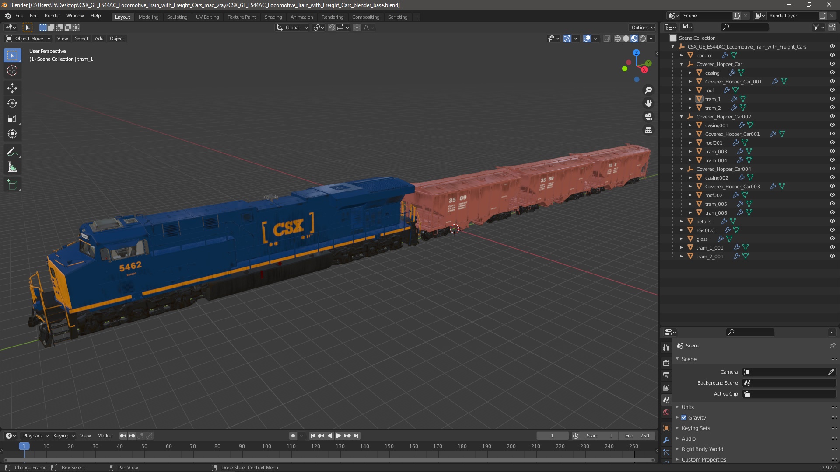This screenshot has height=472, width=840.
Task: Open the View Layer properties tab
Action: point(666,388)
